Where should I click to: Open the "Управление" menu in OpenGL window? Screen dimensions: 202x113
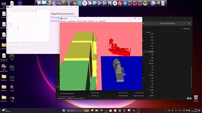tap(102, 21)
